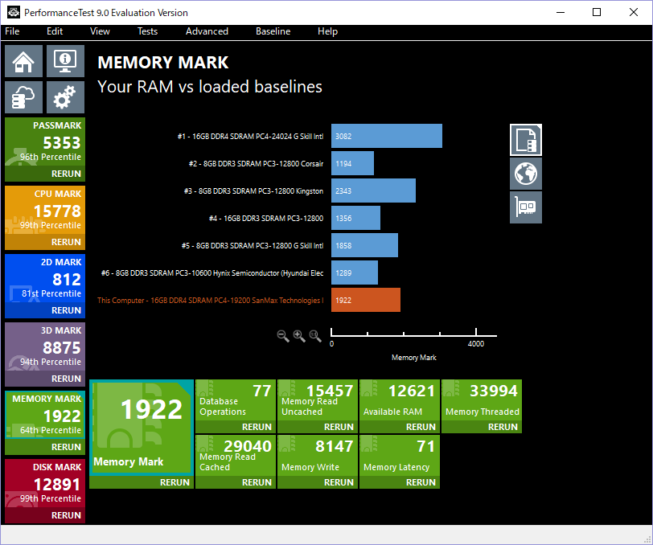Screen dimensions: 653x545
Task: Click the Available RAM 12621 tile
Action: (400, 400)
